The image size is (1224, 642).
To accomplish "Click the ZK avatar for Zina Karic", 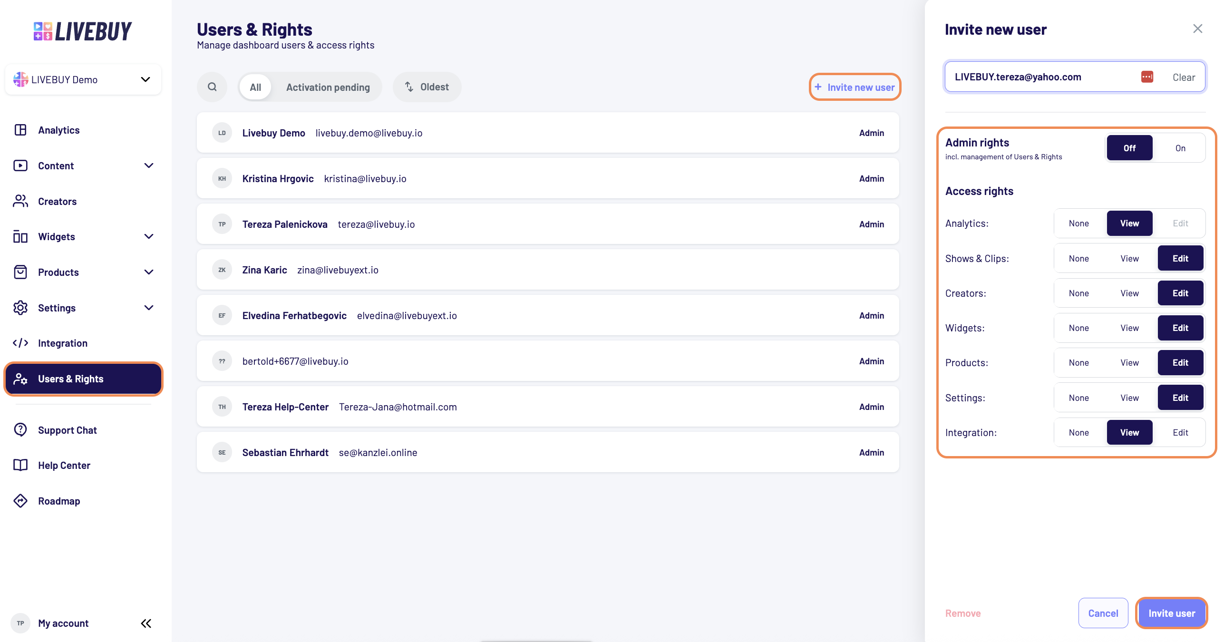I will 222,270.
